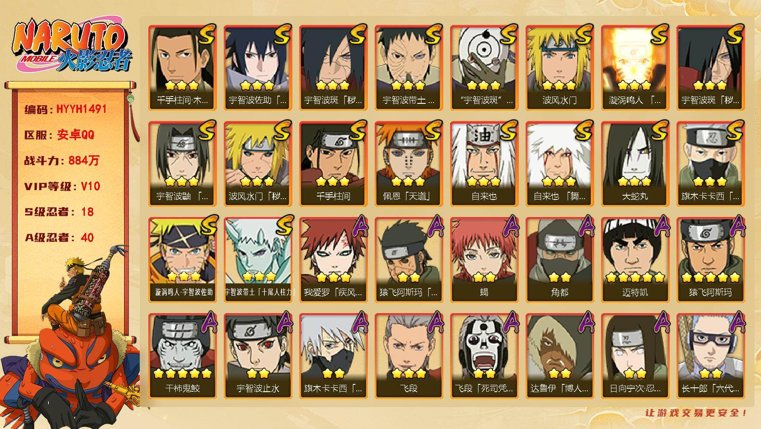The width and height of the screenshot is (761, 429).
Task: Click the 编码 HYYH1491 account code text
Action: (x=65, y=109)
